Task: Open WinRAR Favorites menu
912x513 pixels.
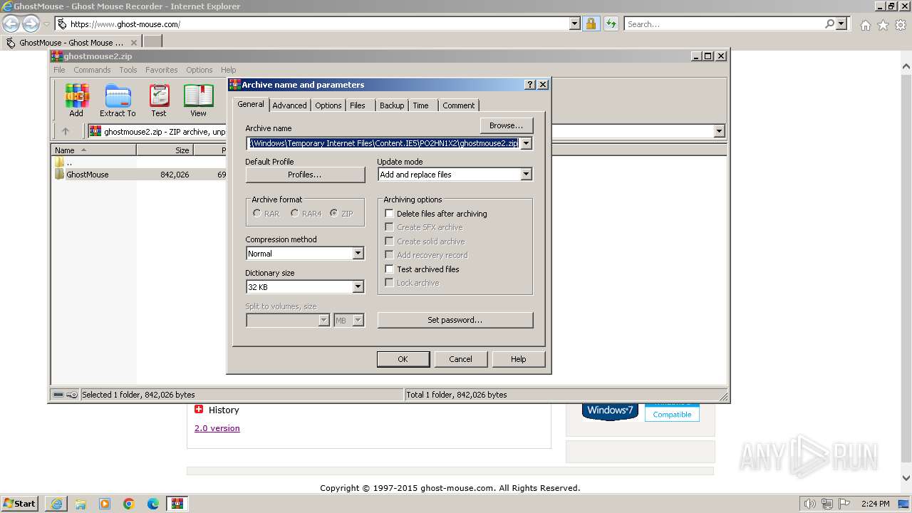Action: [x=162, y=70]
